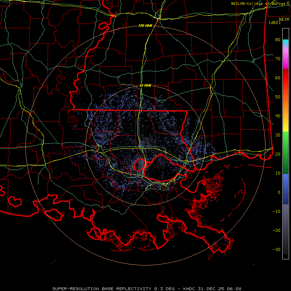Click the KHDC radar site identifier
The image size is (291, 291).
point(190,289)
